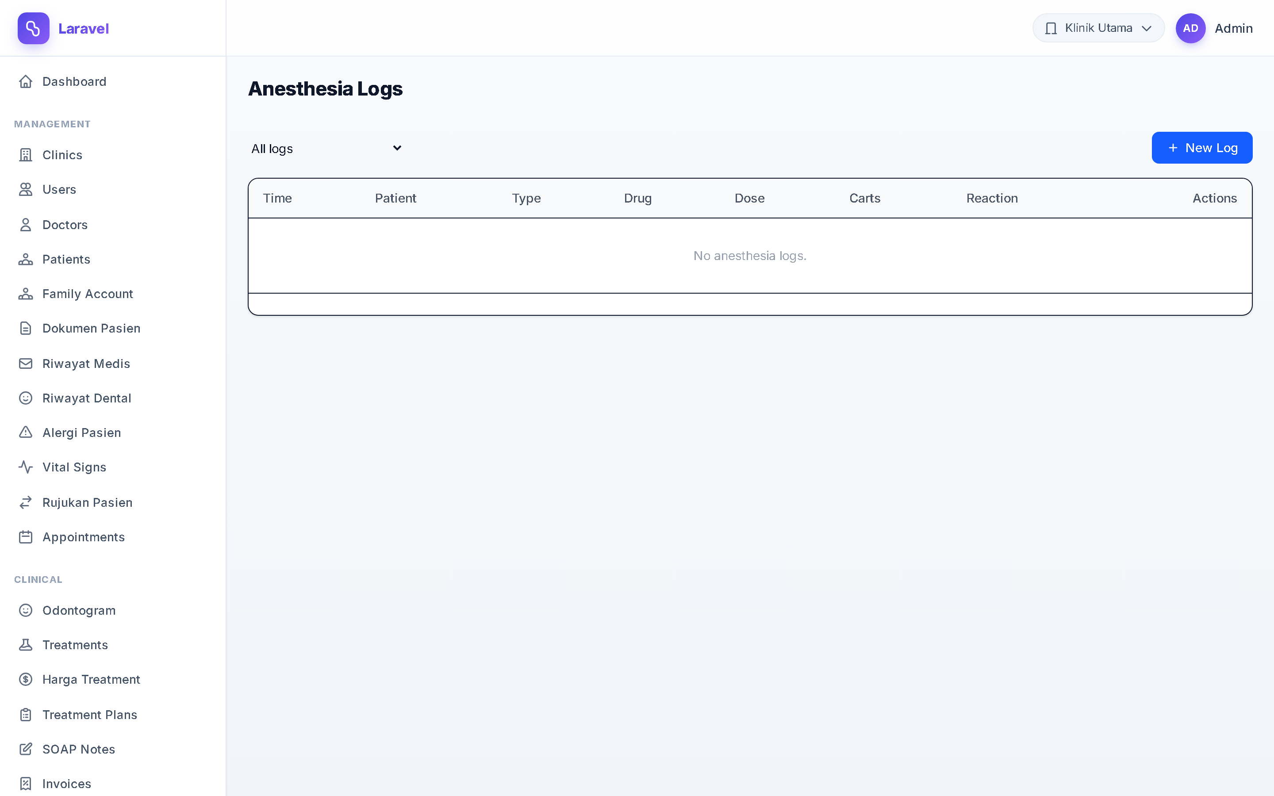Click the Alergi Pasien warning icon
This screenshot has width=1274, height=796.
(25, 433)
